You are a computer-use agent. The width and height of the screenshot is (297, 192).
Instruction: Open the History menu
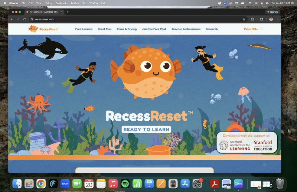48,3
